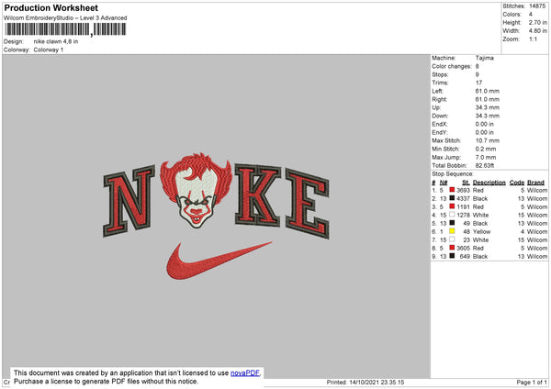Click the Colors value 4

click(x=531, y=15)
